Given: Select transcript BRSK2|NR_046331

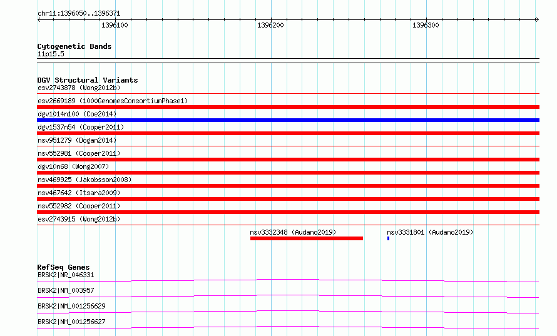Looking at the screenshot, I should (x=66, y=275).
